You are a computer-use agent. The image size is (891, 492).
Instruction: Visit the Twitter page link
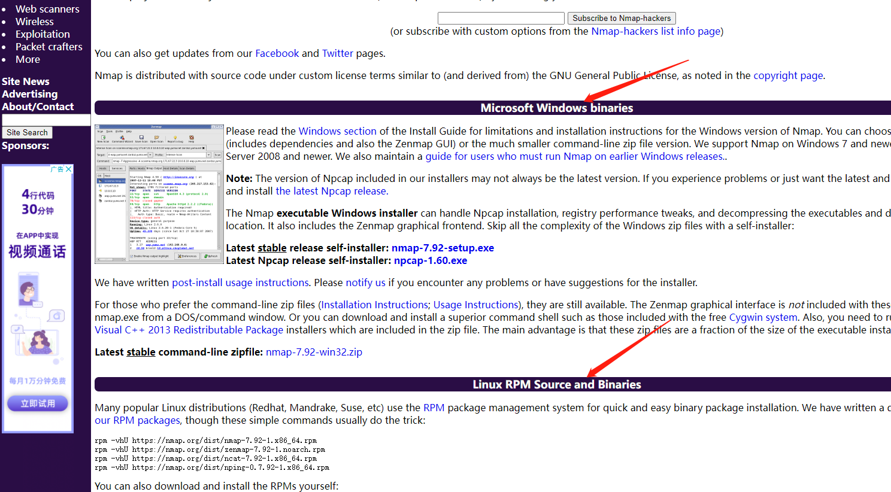[x=338, y=53]
